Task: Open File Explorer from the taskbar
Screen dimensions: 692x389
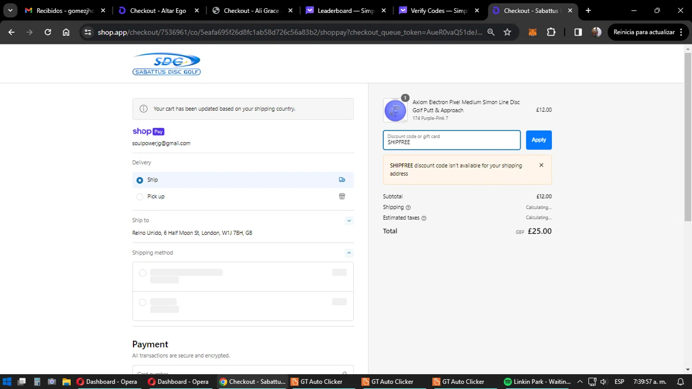Action: 66,382
